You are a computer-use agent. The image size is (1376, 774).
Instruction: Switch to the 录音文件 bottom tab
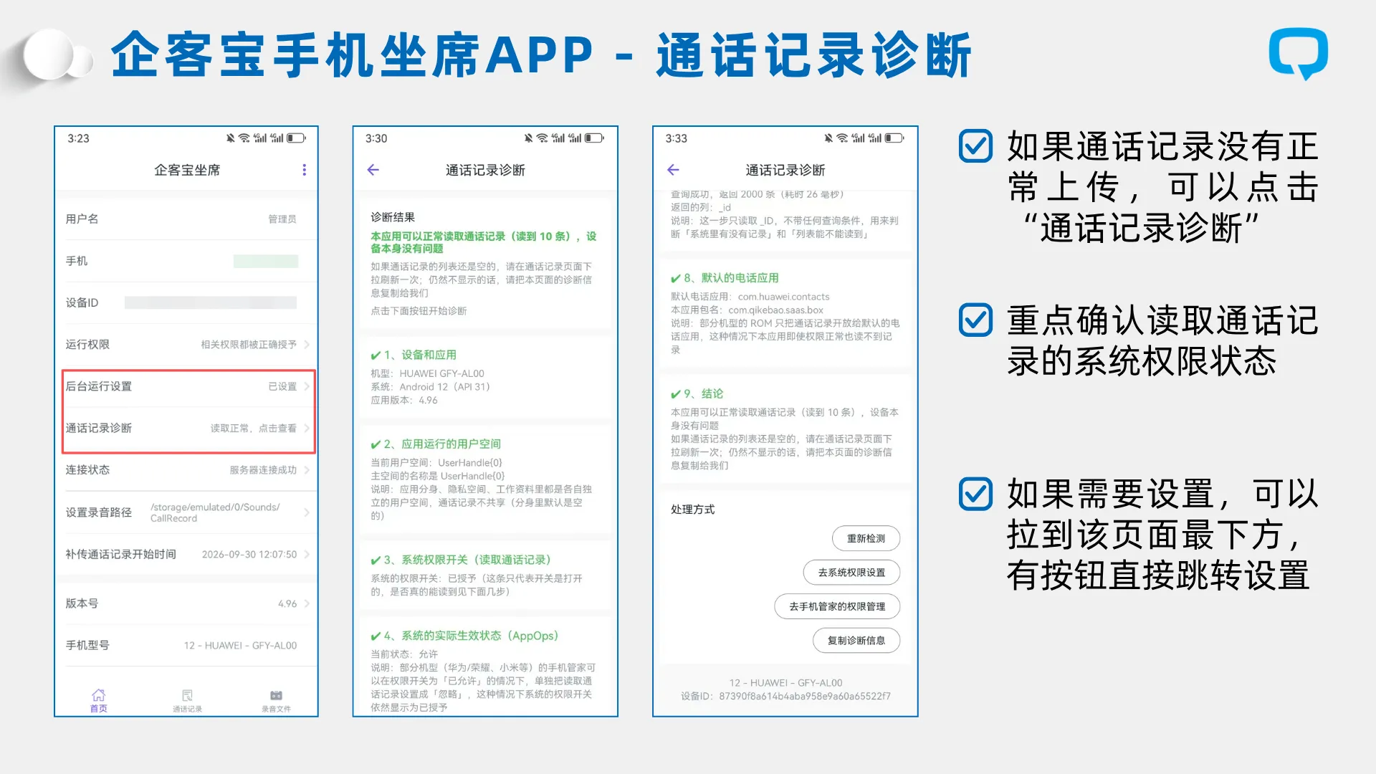[x=276, y=700]
